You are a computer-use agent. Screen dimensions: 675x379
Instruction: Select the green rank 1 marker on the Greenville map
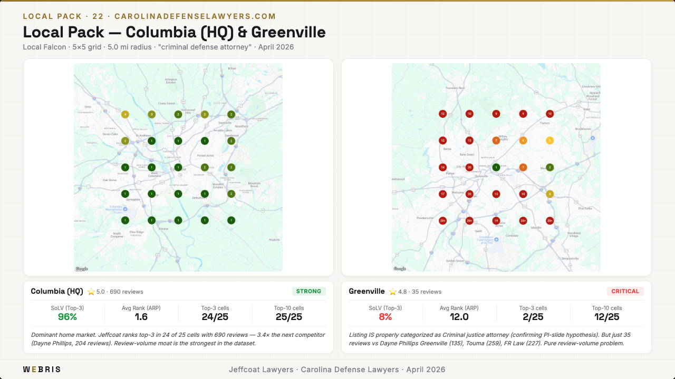coord(496,167)
